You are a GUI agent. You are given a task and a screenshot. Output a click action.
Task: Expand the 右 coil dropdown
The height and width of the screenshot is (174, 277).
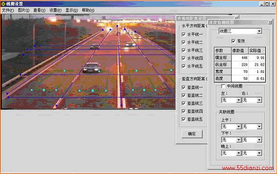click(x=259, y=100)
